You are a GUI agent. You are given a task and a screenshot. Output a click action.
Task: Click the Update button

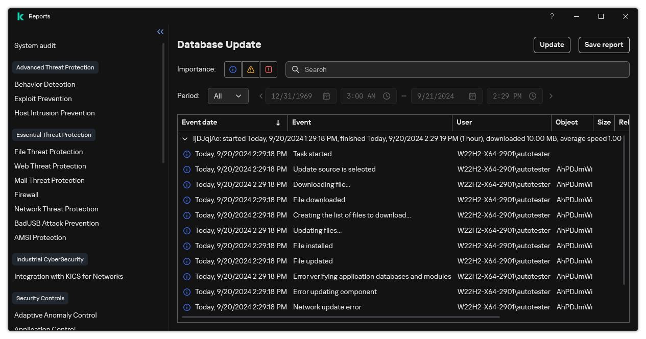coord(552,45)
